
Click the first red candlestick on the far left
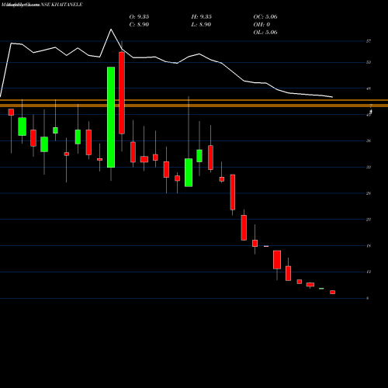point(11,112)
